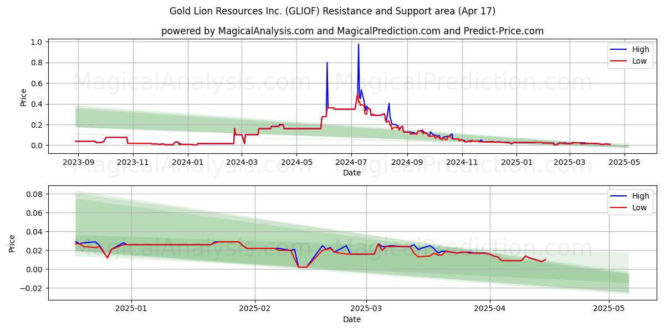Screen dimensions: 665x332
Task: Click the 2025-02 tick label on bottom chart
Action: tap(255, 309)
